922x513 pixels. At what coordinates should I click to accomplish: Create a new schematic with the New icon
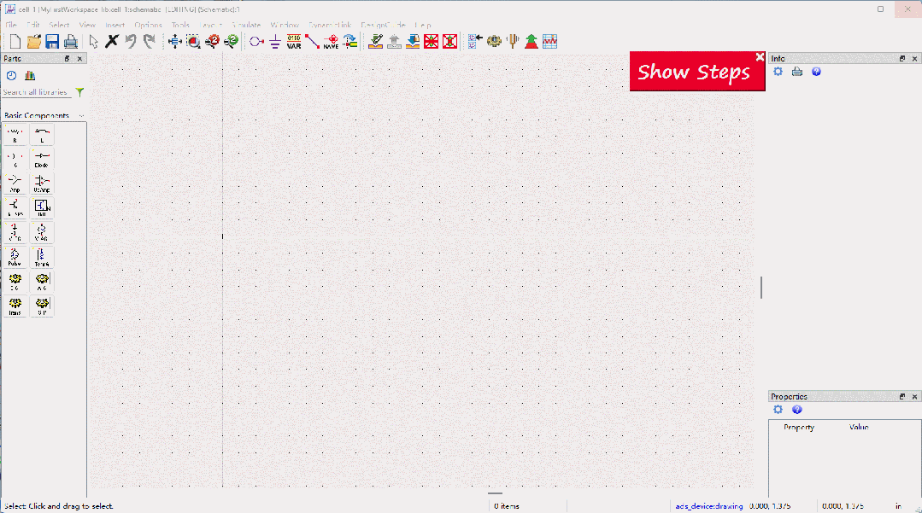click(x=15, y=41)
